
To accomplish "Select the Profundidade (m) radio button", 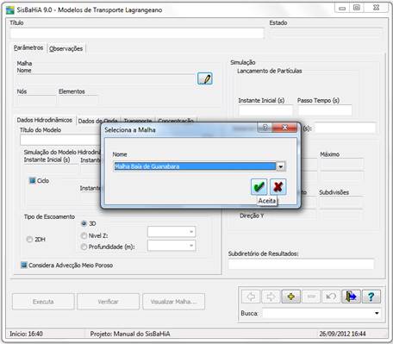I will 84,247.
